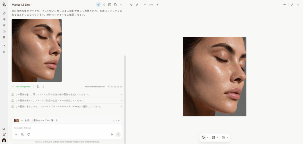
Task: Start a new task with the compose icon
Action: [x=4, y=13]
